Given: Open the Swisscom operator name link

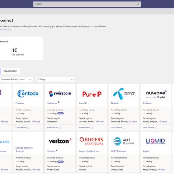Looking at the screenshot, I should tap(52, 103).
